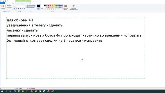Open Opera browser from the taskbar

point(27,91)
